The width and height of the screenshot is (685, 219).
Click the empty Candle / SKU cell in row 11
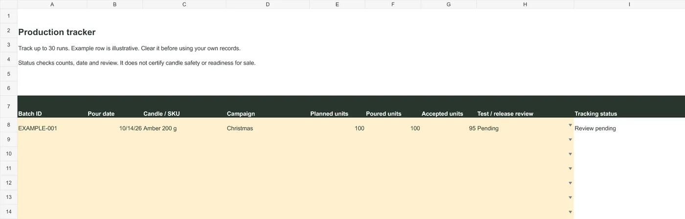(184, 169)
